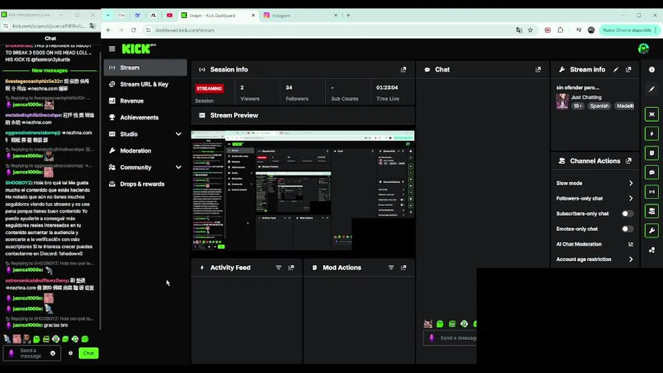Filter the Activity Feed panel
The width and height of the screenshot is (663, 373).
(279, 268)
